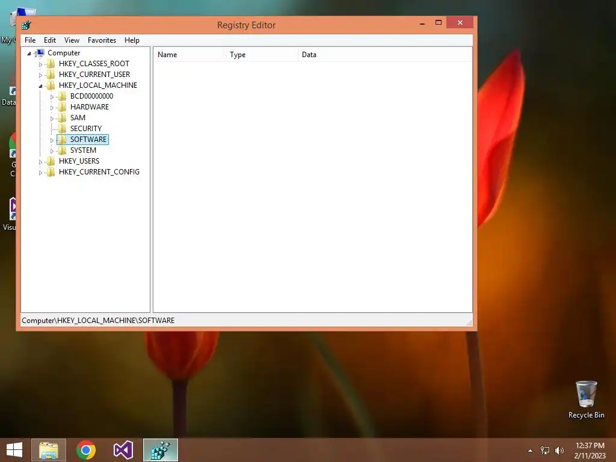This screenshot has width=616, height=462.
Task: Open Visual Studio from taskbar
Action: pyautogui.click(x=123, y=450)
